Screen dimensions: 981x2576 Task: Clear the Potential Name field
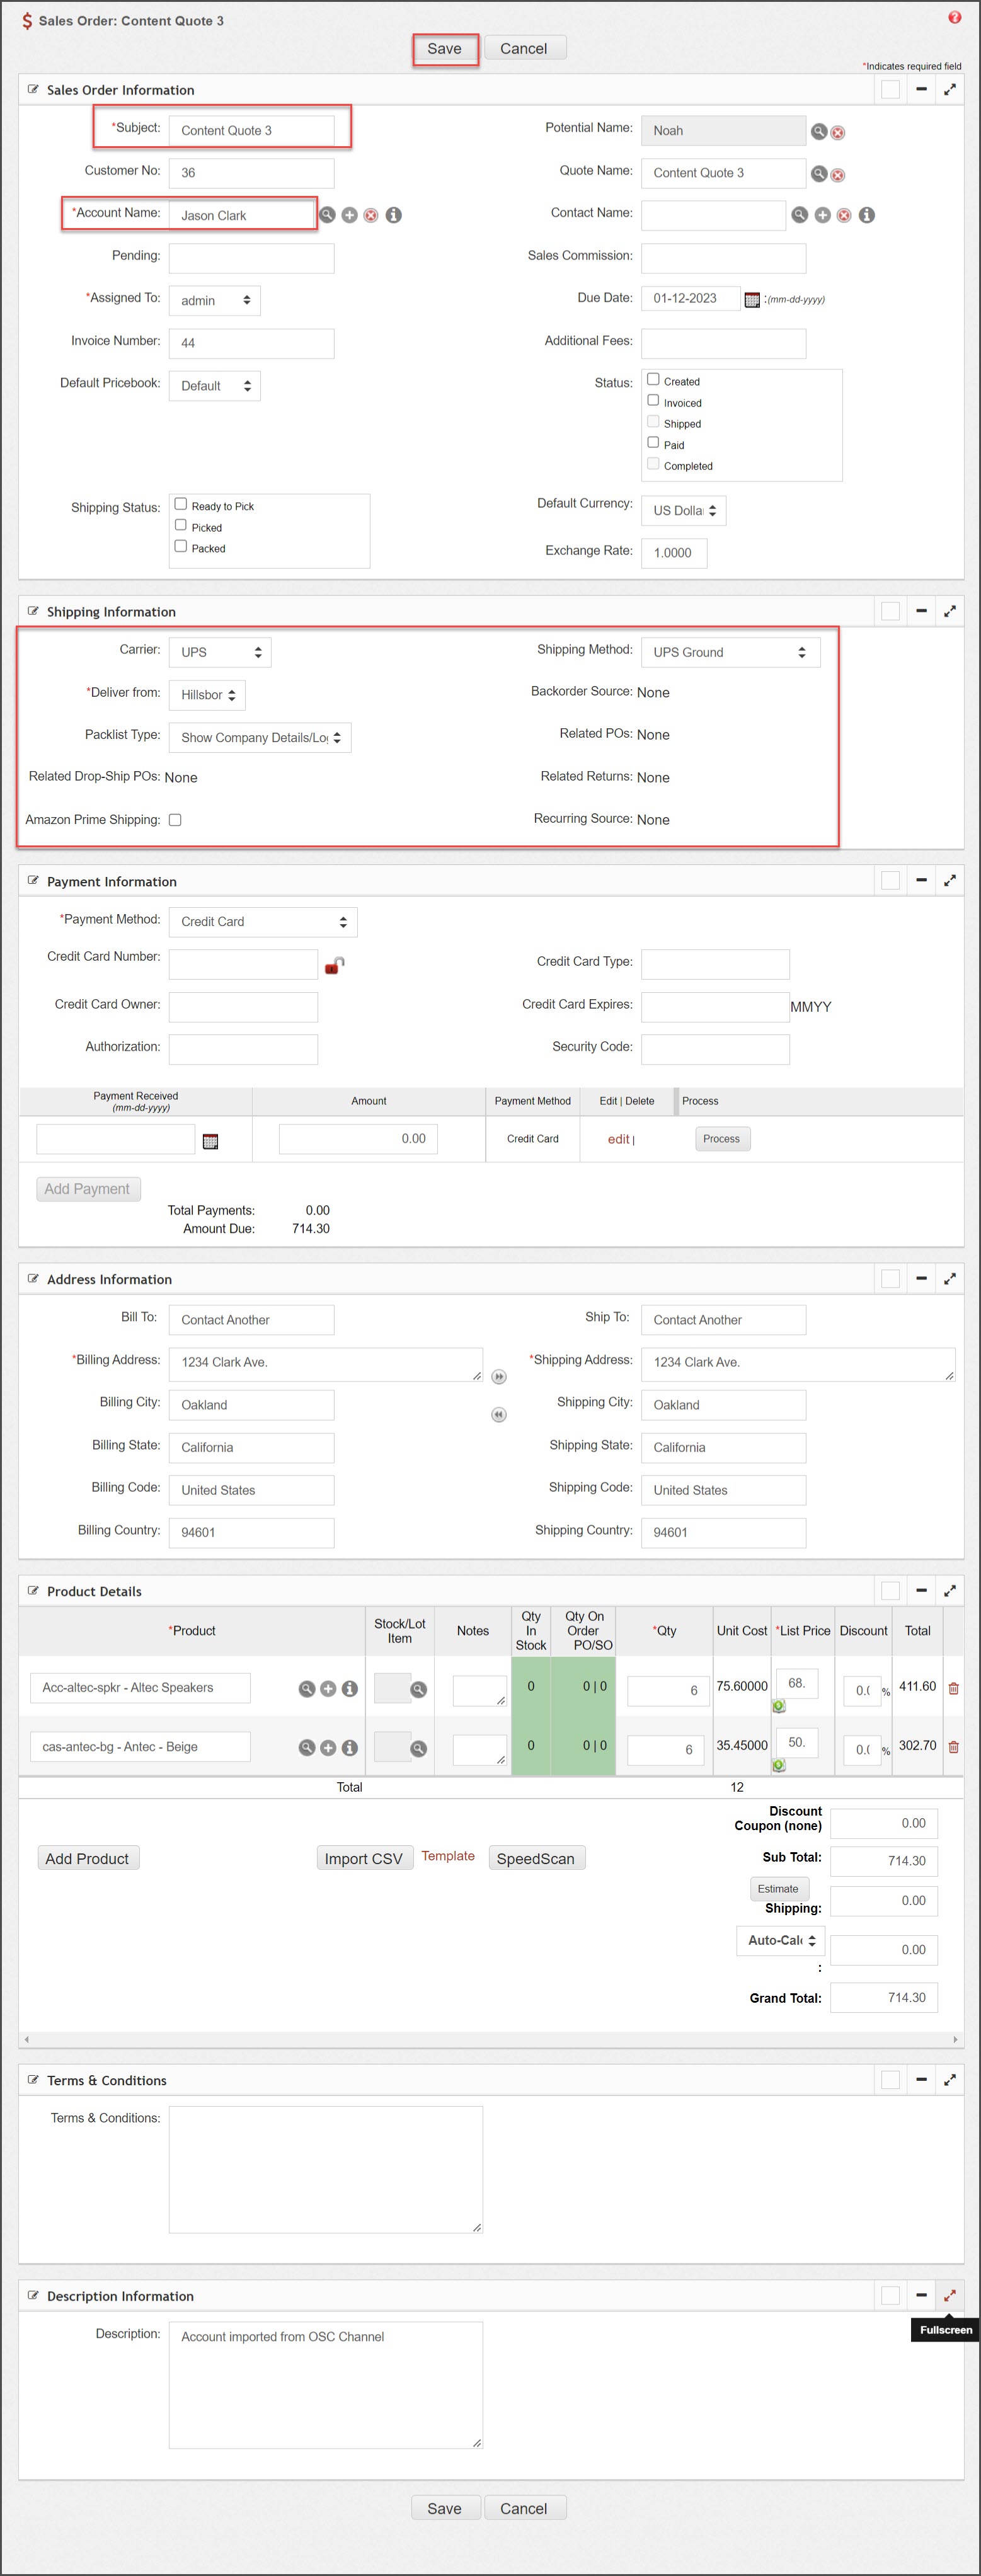tap(838, 132)
